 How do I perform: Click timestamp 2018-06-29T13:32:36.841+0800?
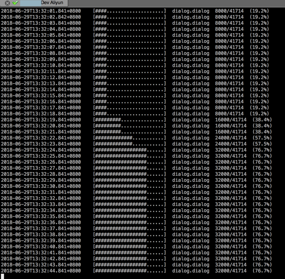click(x=41, y=222)
